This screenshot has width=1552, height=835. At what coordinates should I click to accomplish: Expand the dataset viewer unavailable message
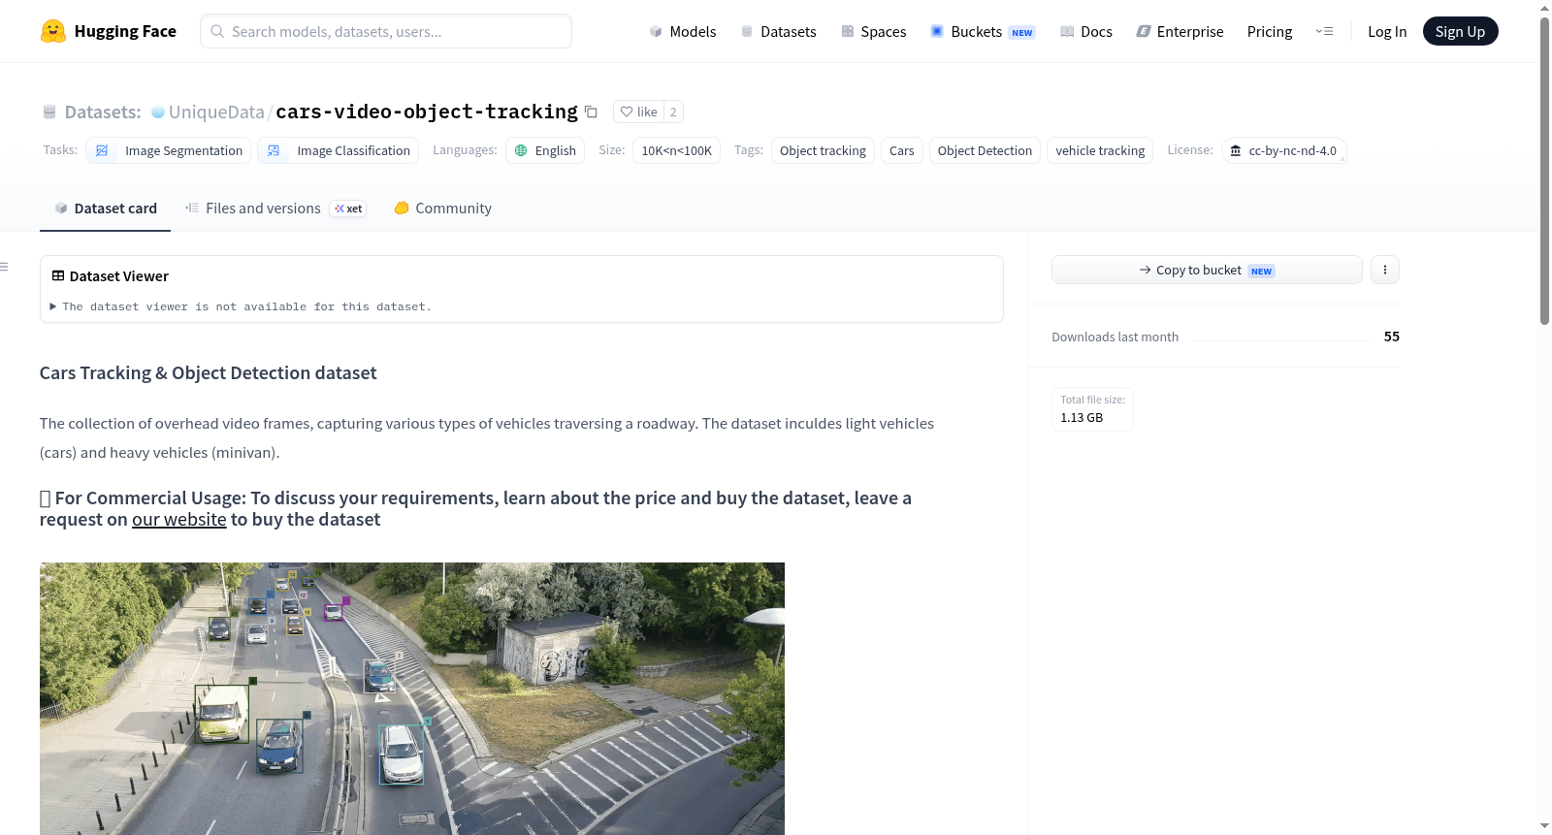tap(241, 306)
